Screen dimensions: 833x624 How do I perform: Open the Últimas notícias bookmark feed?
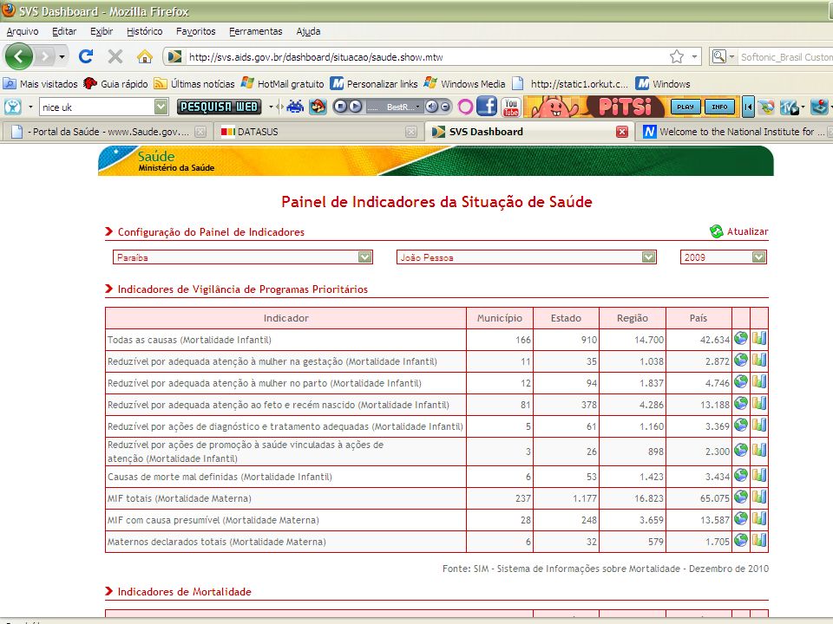pos(194,84)
